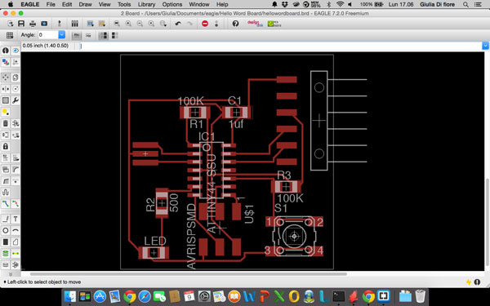Click the Show (eye) tool
Screen dimensions: 490x306
click(16, 51)
